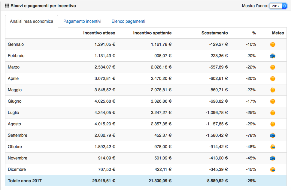
Task: Click the rainy weather icon for Novembre
Action: click(x=272, y=158)
